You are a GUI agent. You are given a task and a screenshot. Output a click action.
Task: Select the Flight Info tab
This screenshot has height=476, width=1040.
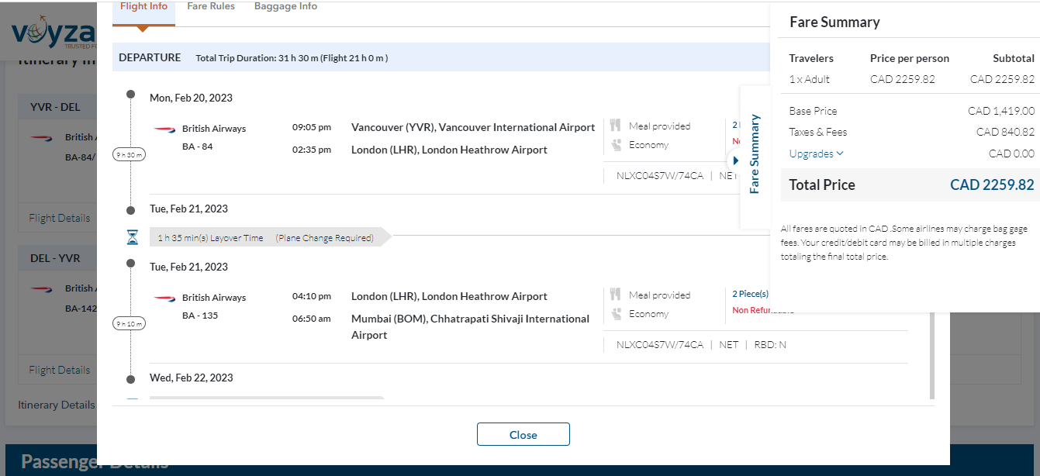coord(143,7)
